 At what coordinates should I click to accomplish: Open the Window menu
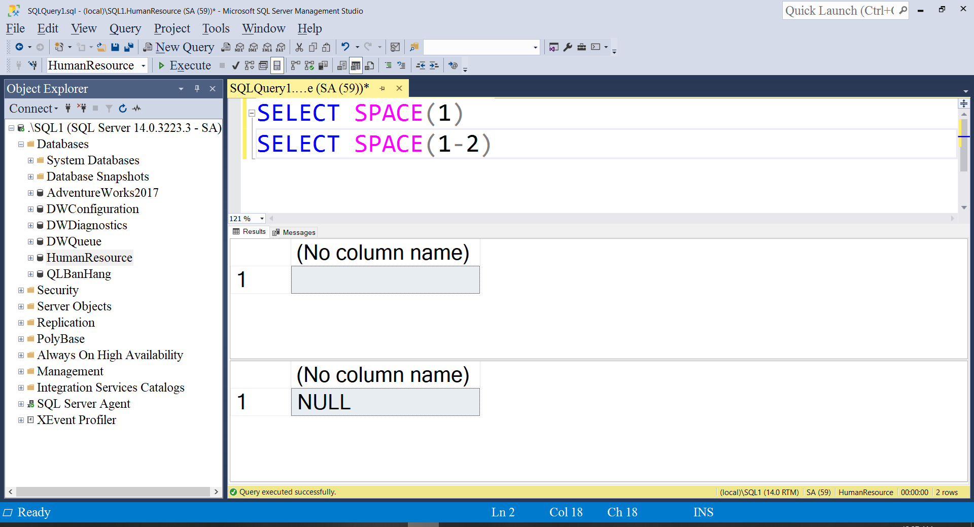point(263,28)
